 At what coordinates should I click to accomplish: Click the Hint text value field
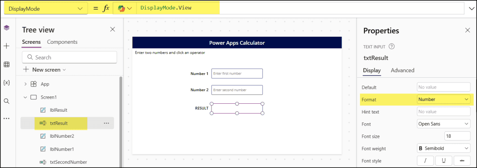point(443,112)
